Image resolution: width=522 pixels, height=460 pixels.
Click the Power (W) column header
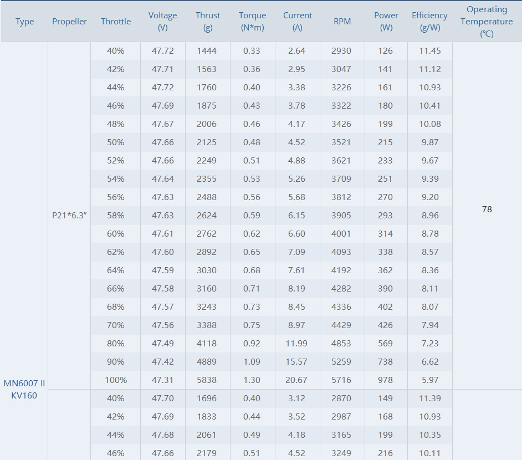tap(386, 22)
